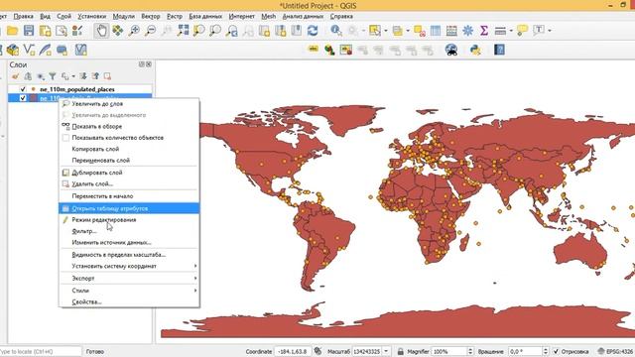Screen dimensions: 635x357
Task: Toggle visibility of the selected countries layer
Action: coord(23,98)
